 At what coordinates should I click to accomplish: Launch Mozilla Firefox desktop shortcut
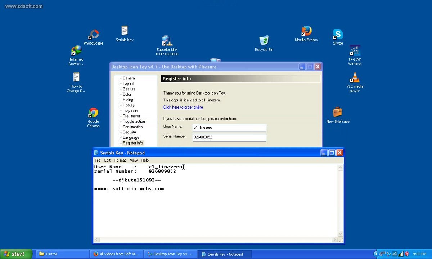(306, 34)
